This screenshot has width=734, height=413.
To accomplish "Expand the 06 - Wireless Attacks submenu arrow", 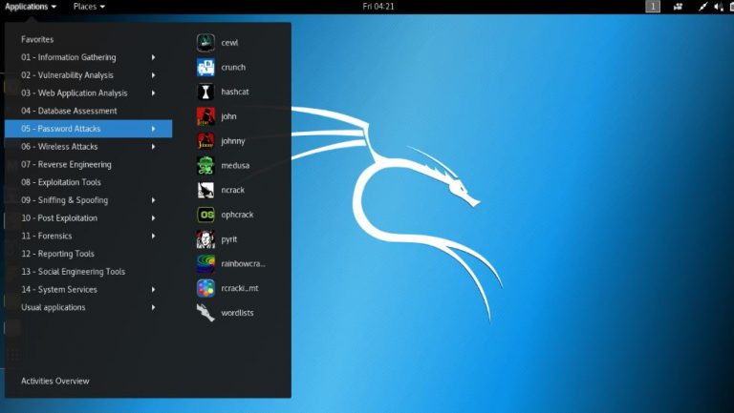I will click(153, 147).
